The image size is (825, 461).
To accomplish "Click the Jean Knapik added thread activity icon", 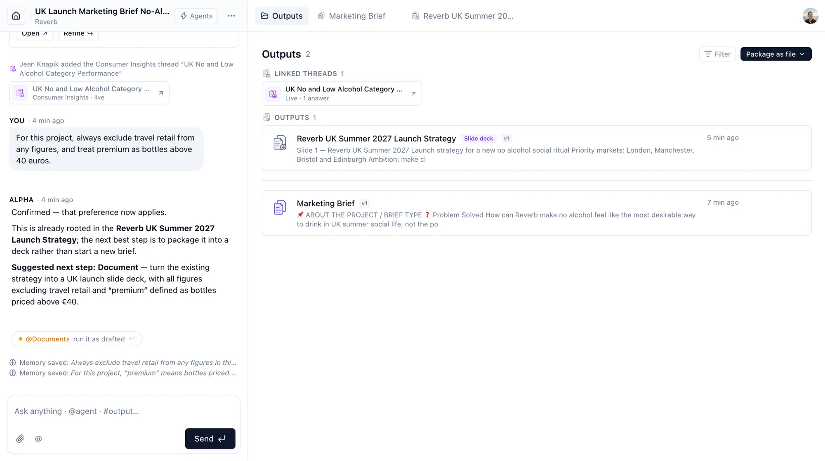I will pyautogui.click(x=13, y=69).
